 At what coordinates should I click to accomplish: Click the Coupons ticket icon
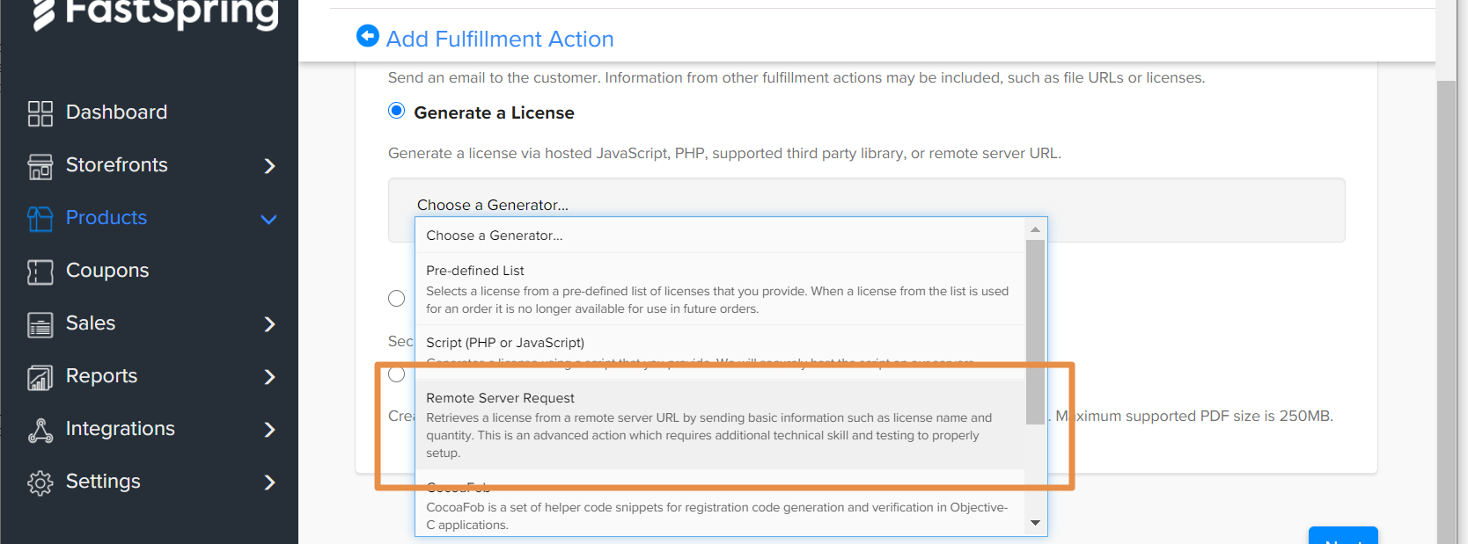[40, 271]
